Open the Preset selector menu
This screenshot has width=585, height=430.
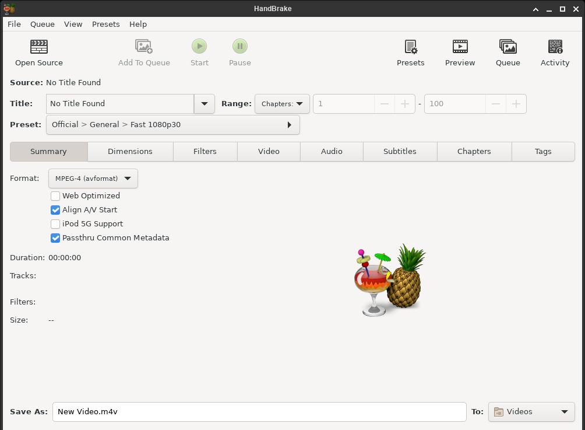pyautogui.click(x=172, y=125)
